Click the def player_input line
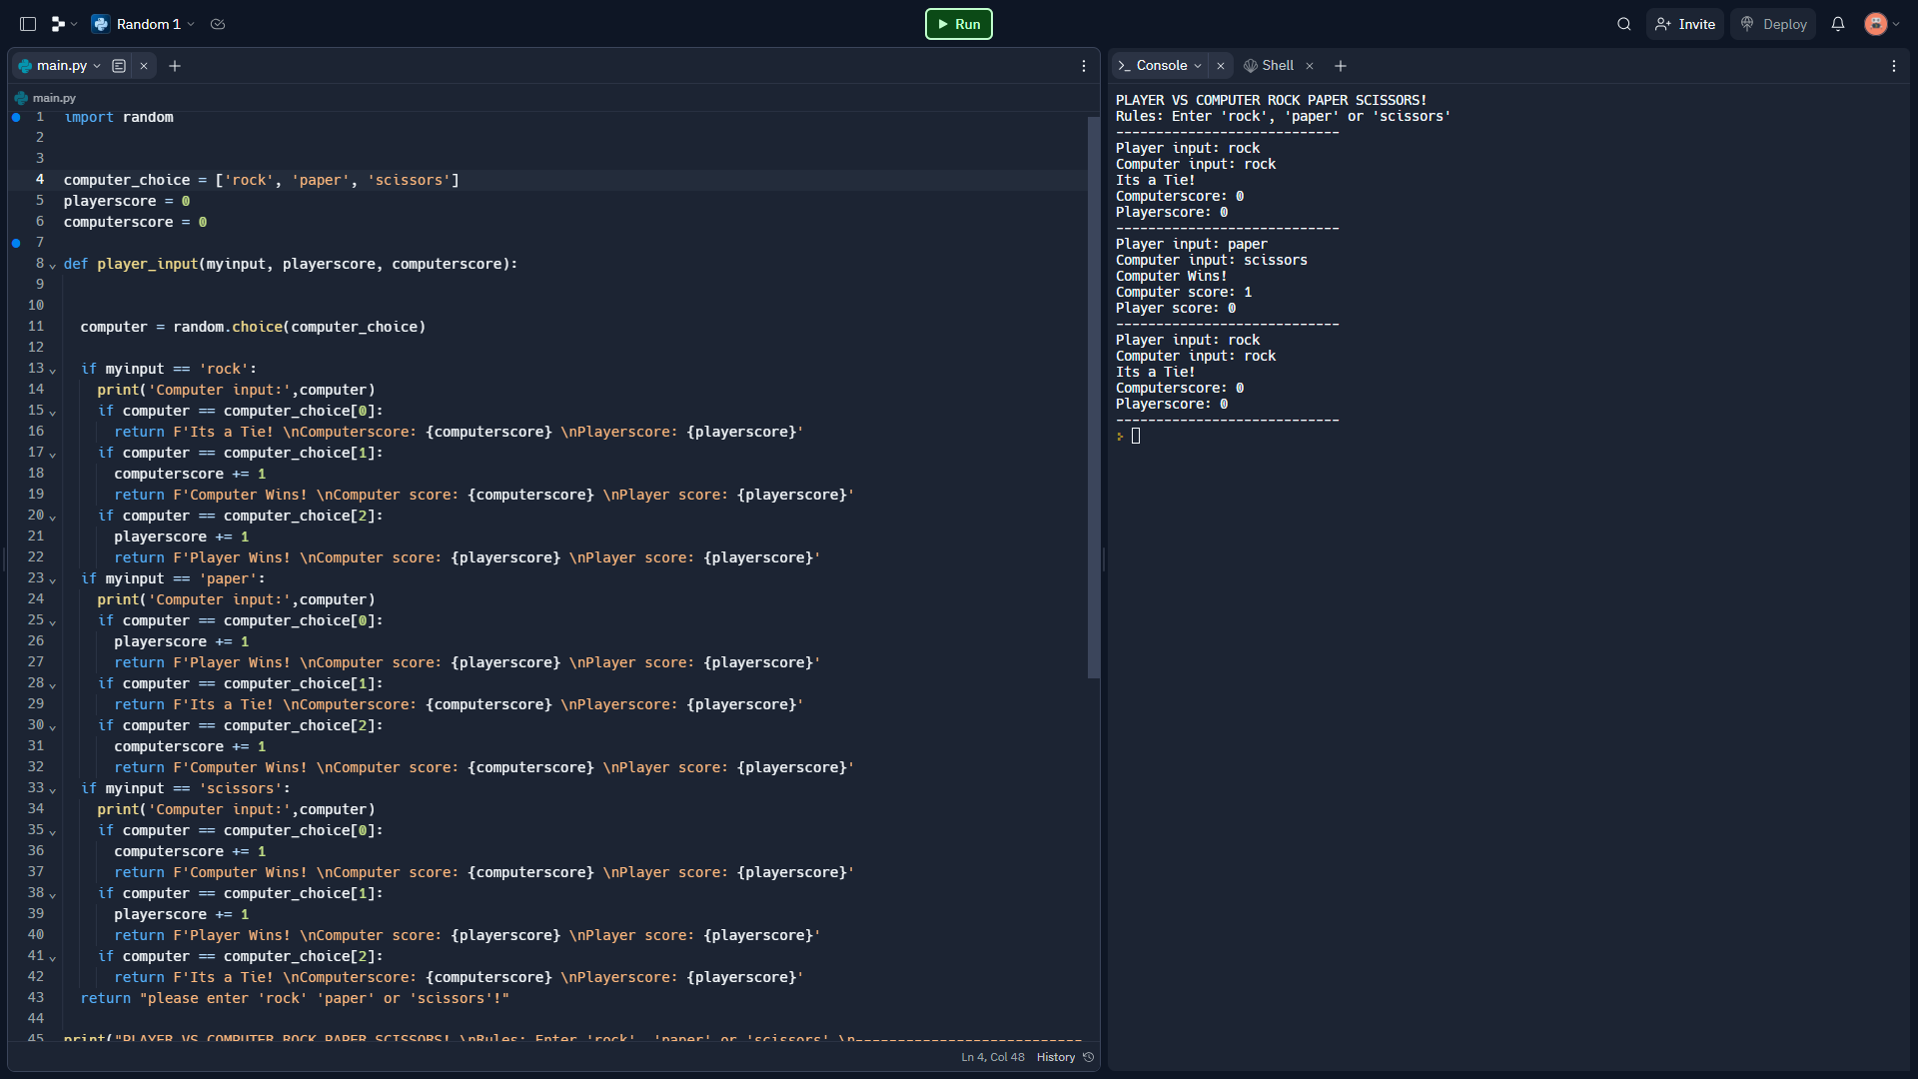This screenshot has width=1918, height=1079. tap(291, 264)
